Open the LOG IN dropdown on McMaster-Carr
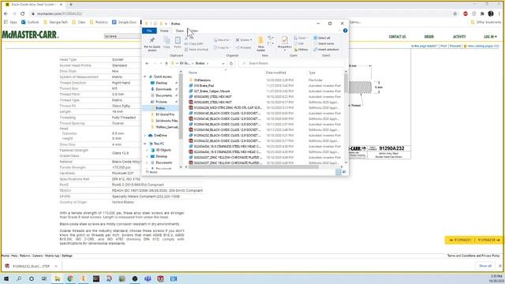 [490, 37]
